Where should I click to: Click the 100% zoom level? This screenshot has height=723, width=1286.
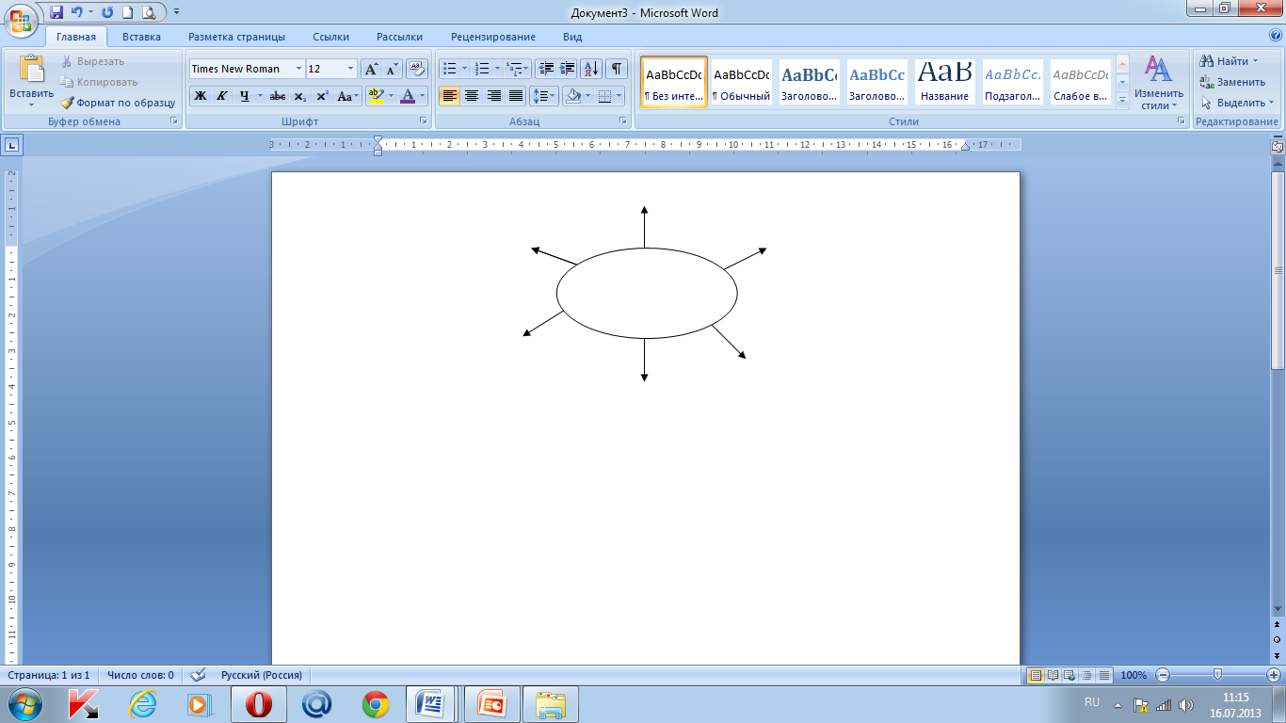click(x=1133, y=675)
